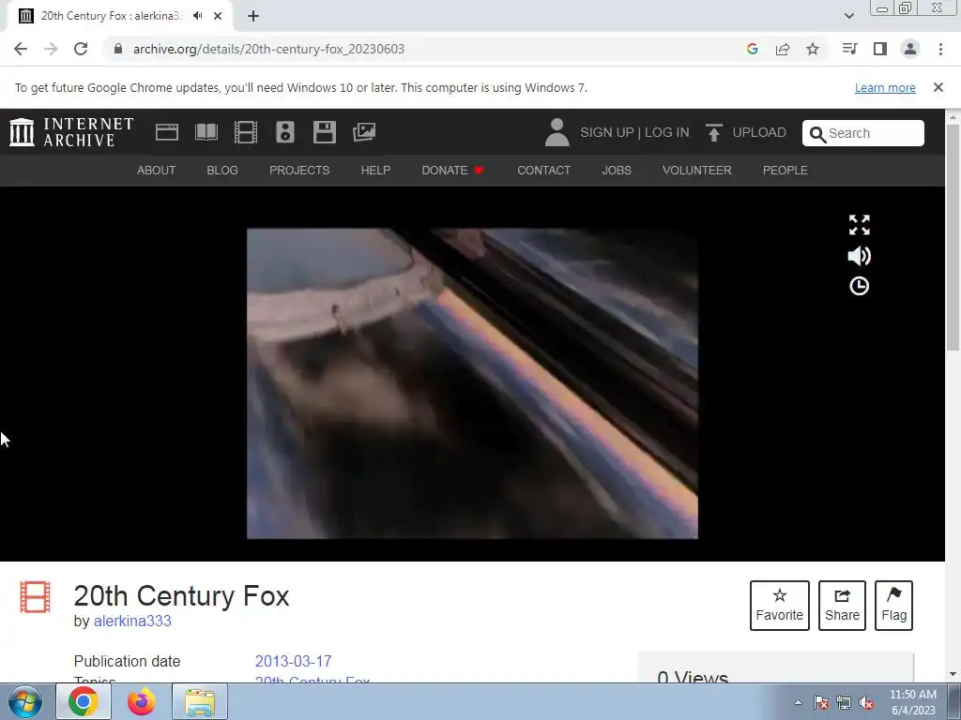Toggle fullscreen on the video player
The height and width of the screenshot is (720, 961).
coord(860,225)
